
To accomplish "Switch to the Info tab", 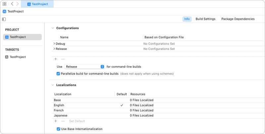I will [x=187, y=19].
